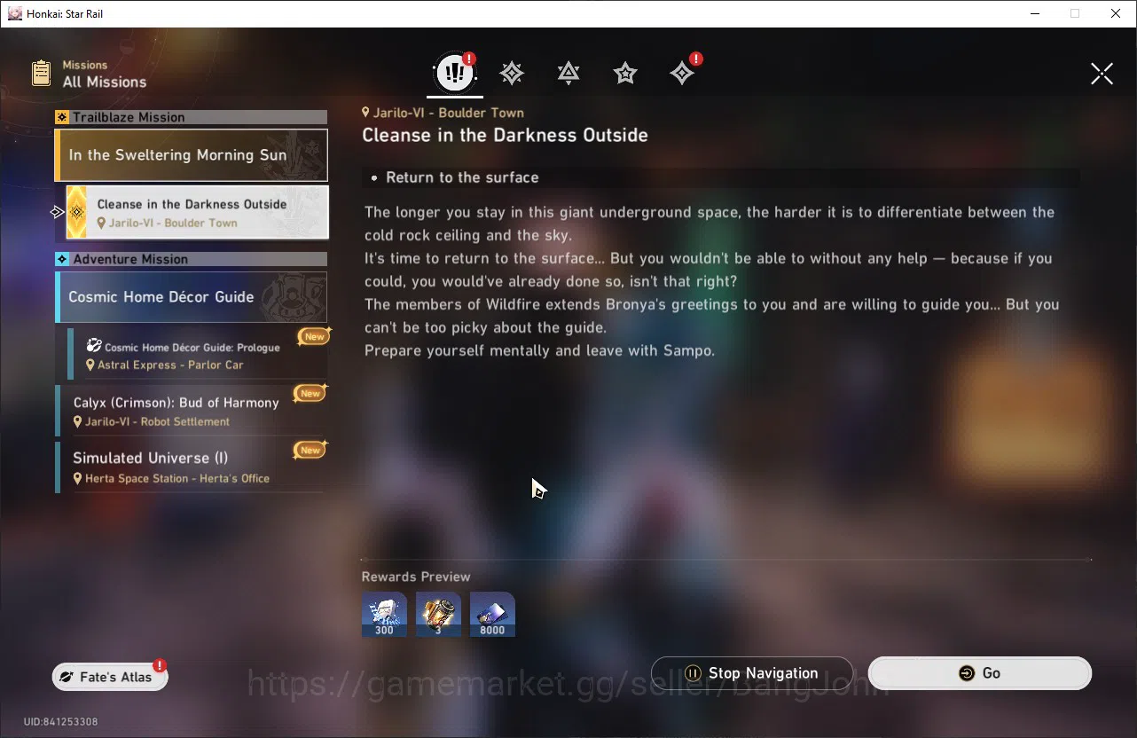This screenshot has height=738, width=1137.
Task: Select Cosmic Home Décor Guide: Prologue
Action: [198, 355]
